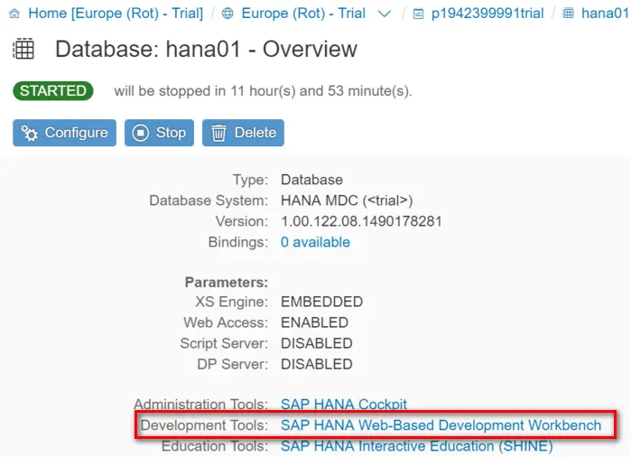Click the Web Access value 'ENABLED'
Viewport: 631px width, 457px height.
(x=315, y=322)
